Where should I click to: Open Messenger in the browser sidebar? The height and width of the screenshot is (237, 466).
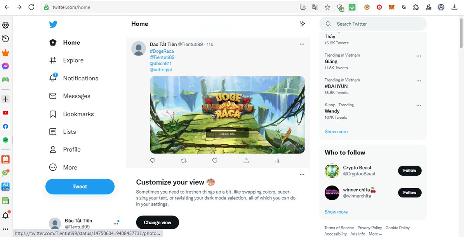point(5,66)
